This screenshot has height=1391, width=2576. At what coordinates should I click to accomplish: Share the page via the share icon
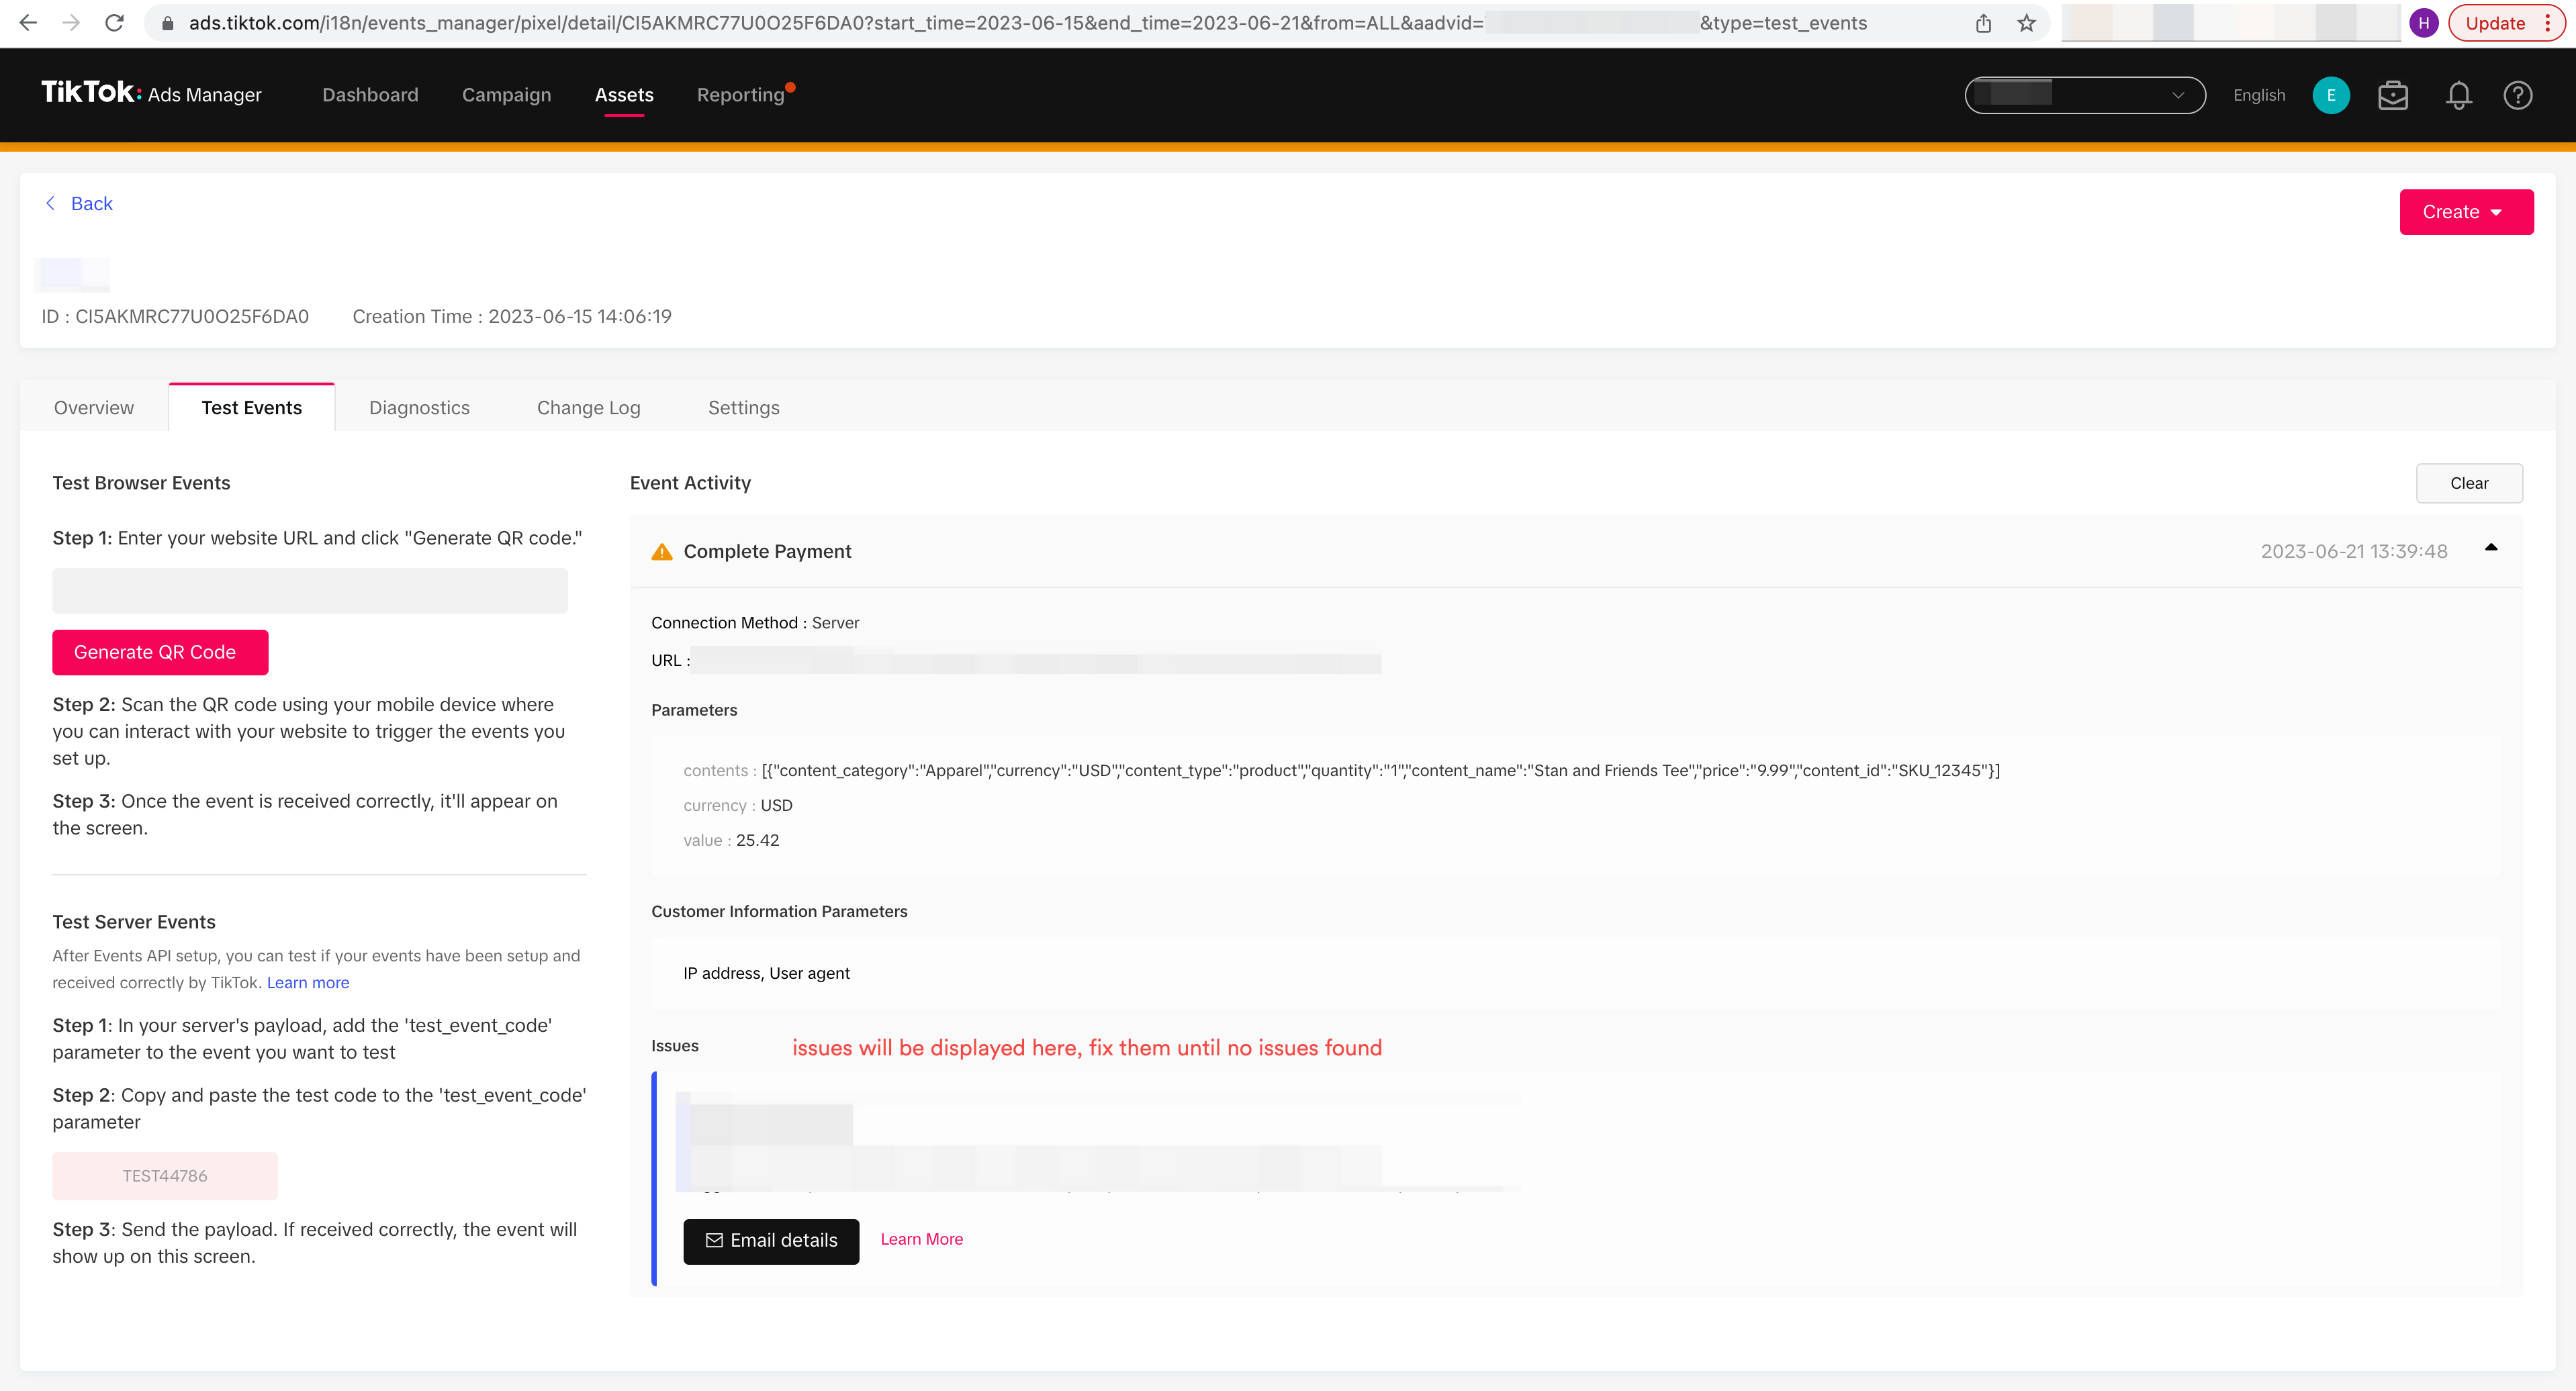click(x=1983, y=22)
